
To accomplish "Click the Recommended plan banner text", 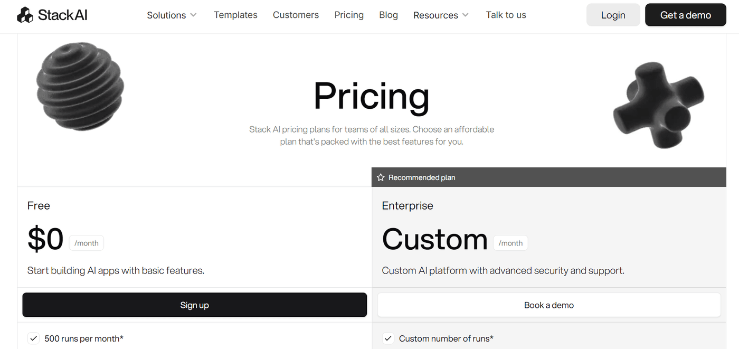I will coord(422,177).
